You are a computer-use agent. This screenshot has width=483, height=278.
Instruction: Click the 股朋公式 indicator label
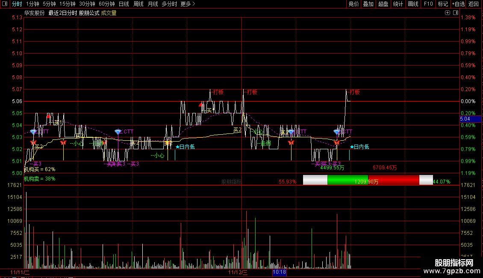[x=89, y=13]
